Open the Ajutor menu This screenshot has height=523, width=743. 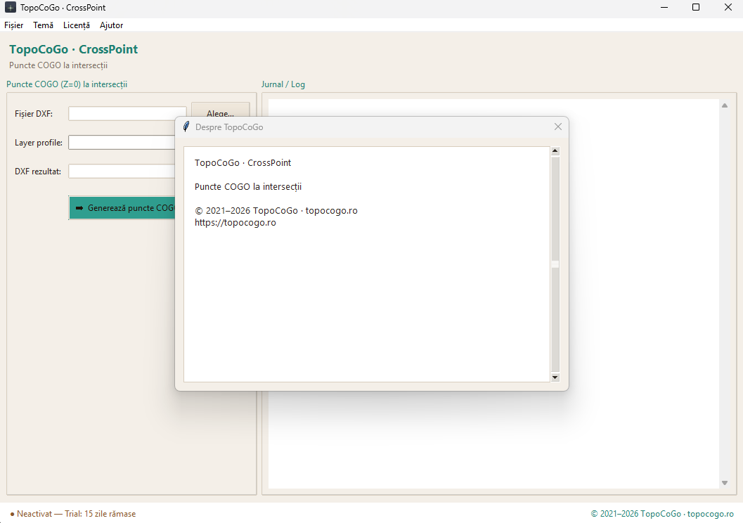coord(111,25)
